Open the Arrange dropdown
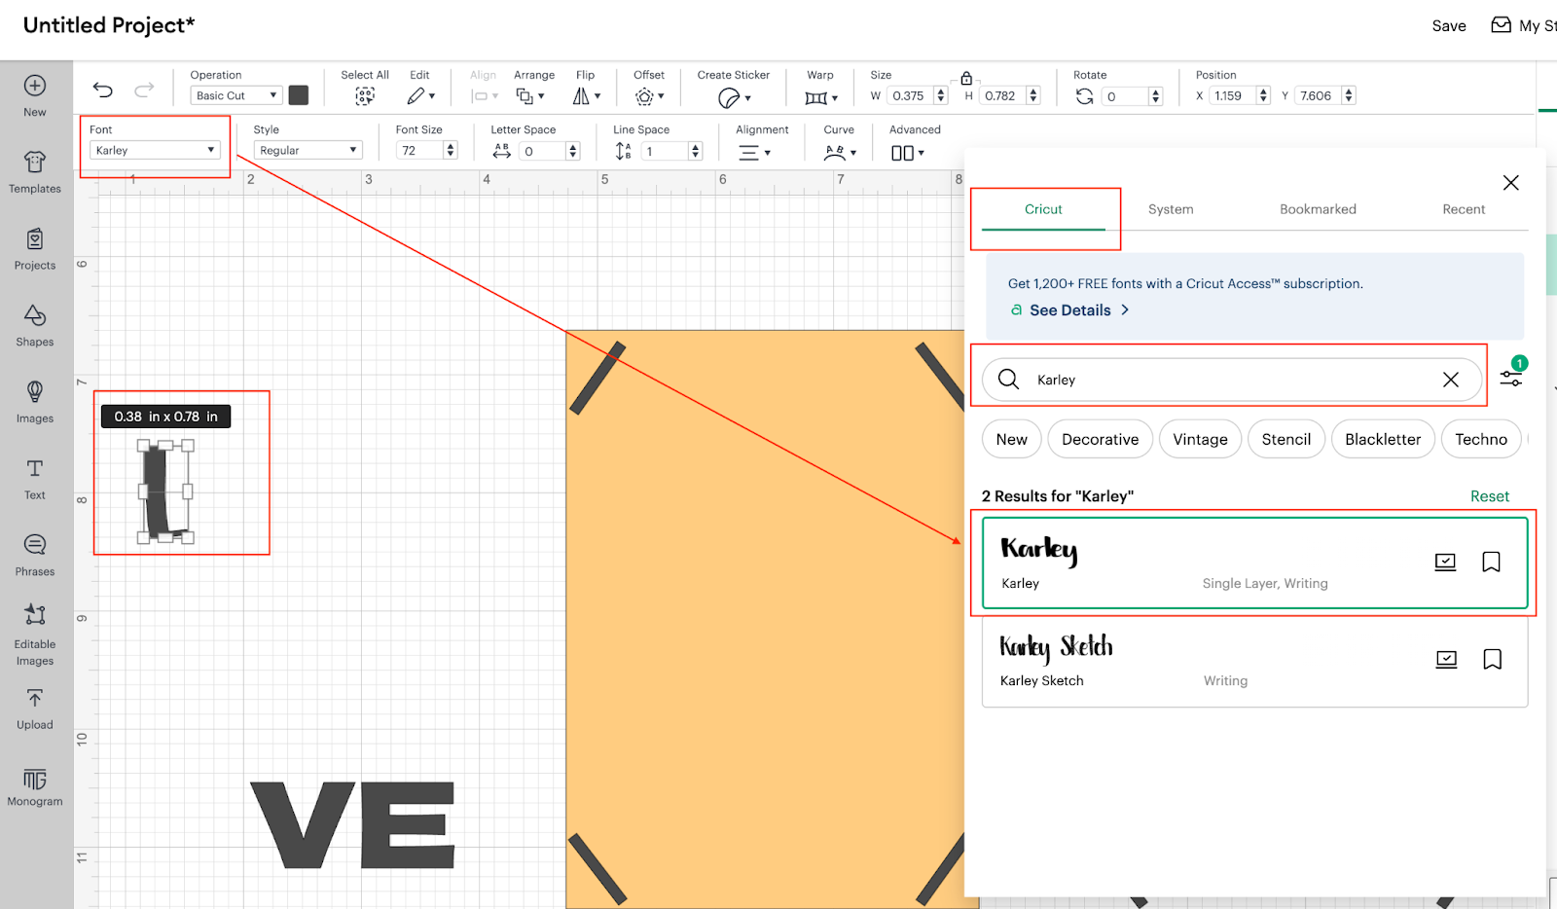1557x909 pixels. (530, 95)
